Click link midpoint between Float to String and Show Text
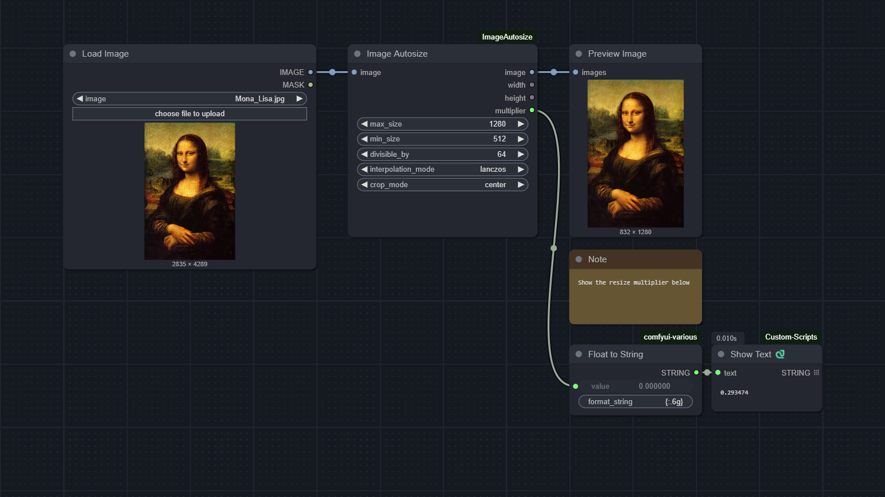This screenshot has height=497, width=885. [x=707, y=373]
